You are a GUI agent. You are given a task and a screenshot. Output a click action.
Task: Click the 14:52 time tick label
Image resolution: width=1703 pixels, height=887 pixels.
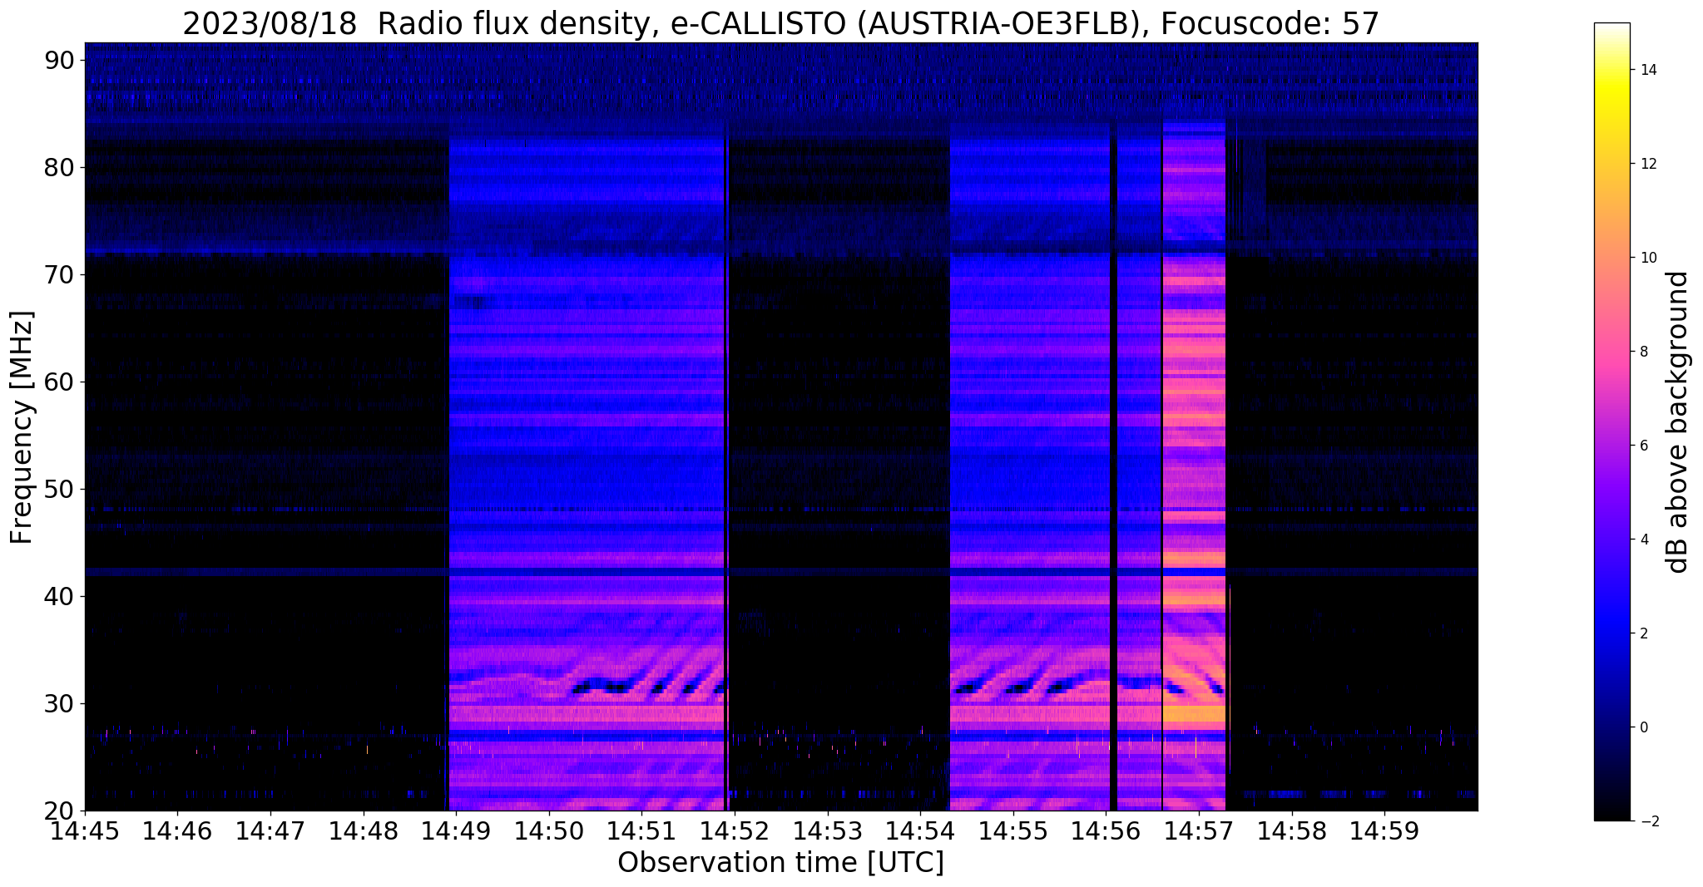(x=735, y=830)
